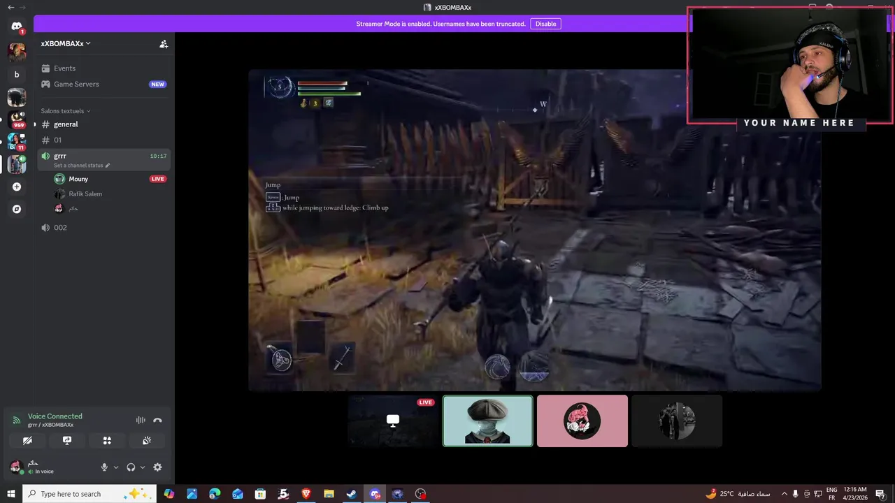This screenshot has width=895, height=503.
Task: Open the general text channel
Action: pos(103,124)
